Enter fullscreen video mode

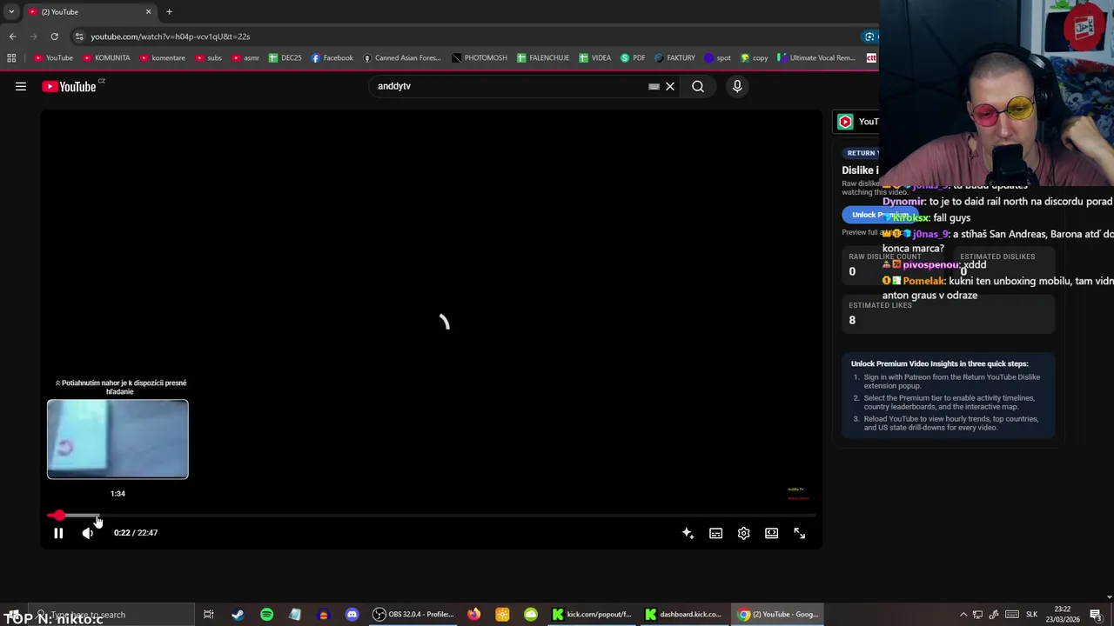point(799,533)
